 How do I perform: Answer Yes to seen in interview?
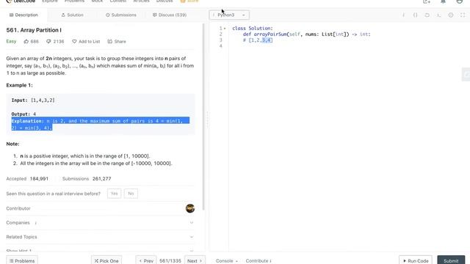115,194
